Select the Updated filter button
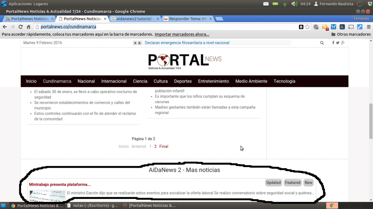The width and height of the screenshot is (373, 209). click(274, 183)
